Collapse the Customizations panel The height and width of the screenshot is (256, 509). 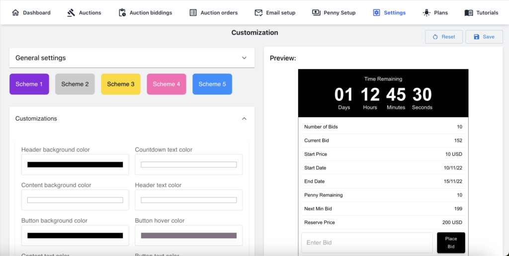click(x=244, y=119)
